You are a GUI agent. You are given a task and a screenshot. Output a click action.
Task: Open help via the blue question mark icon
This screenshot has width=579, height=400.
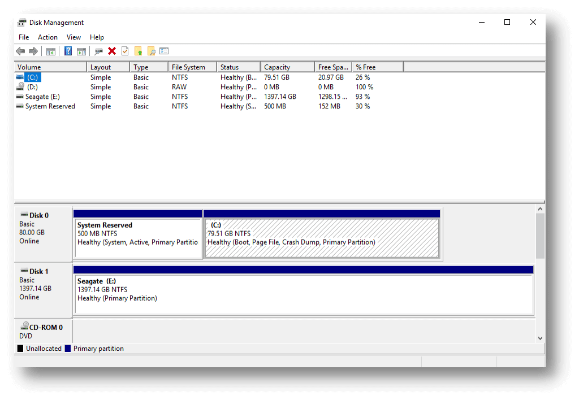[67, 51]
